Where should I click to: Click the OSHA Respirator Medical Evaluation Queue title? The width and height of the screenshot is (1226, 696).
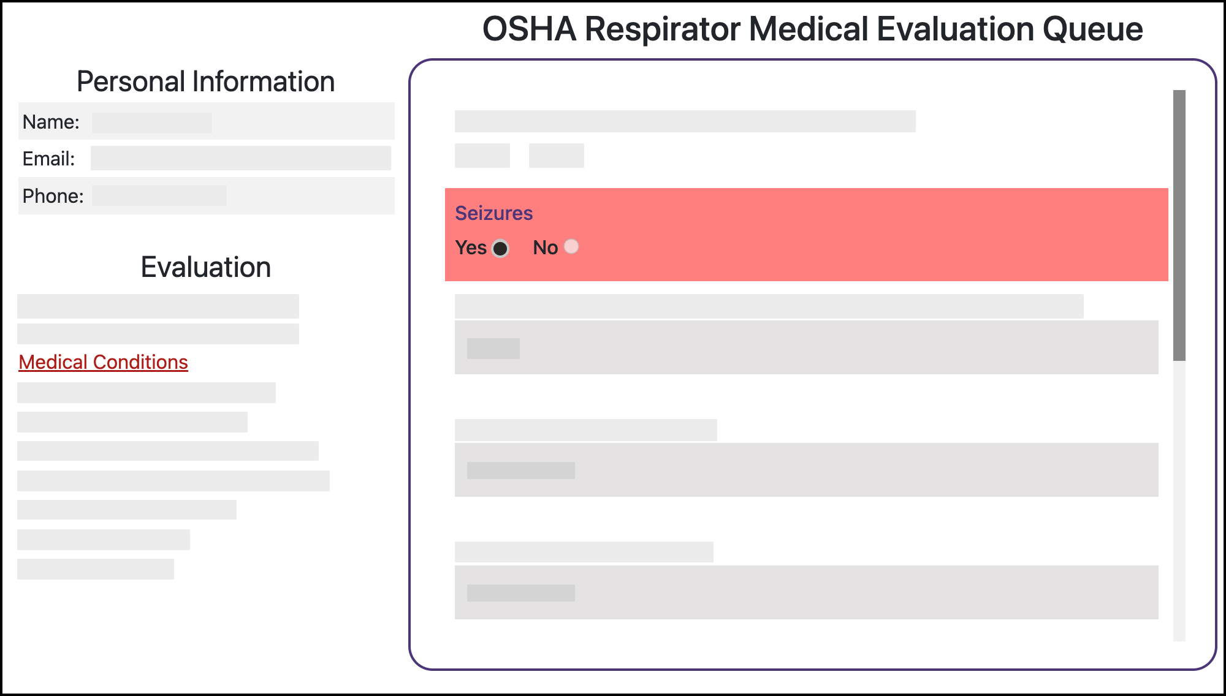pyautogui.click(x=812, y=29)
